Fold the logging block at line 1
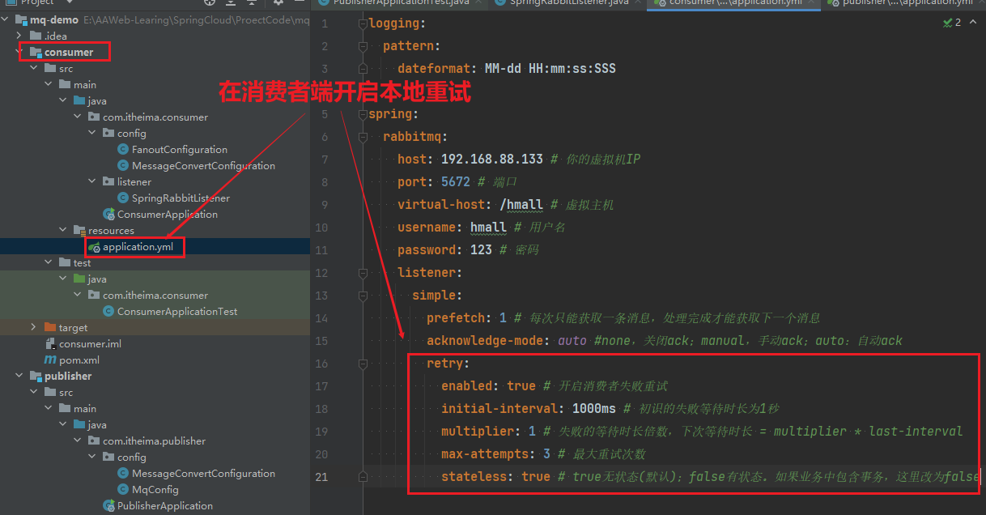The image size is (986, 515). pyautogui.click(x=363, y=23)
